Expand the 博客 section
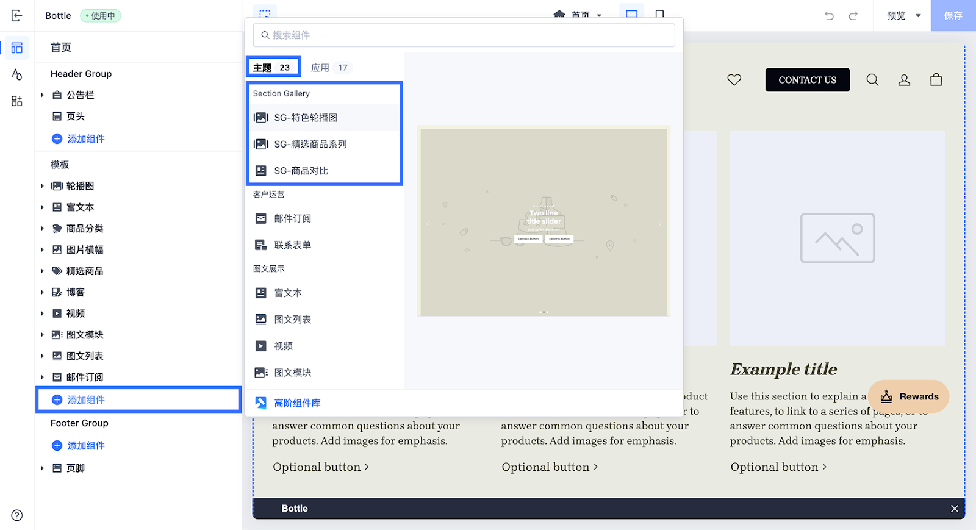The width and height of the screenshot is (976, 530). pos(42,292)
